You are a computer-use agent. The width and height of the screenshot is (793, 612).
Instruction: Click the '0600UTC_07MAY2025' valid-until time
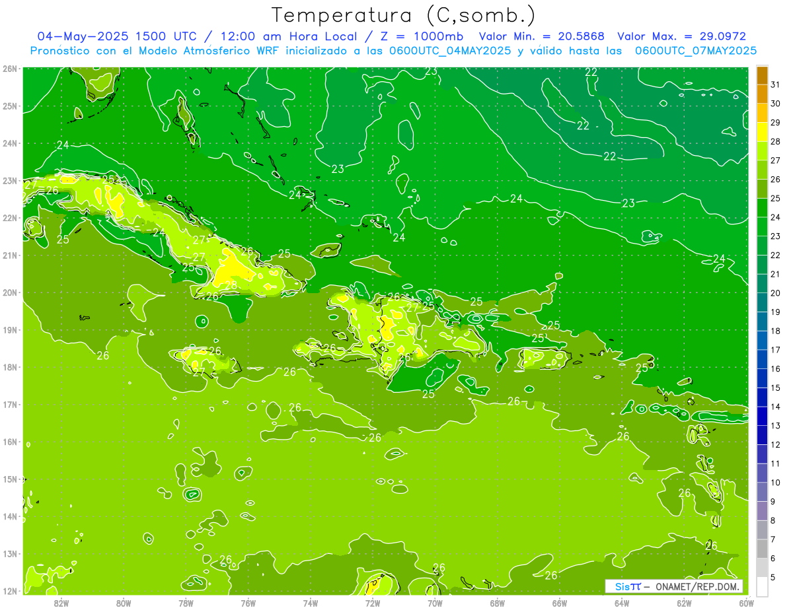coord(696,51)
